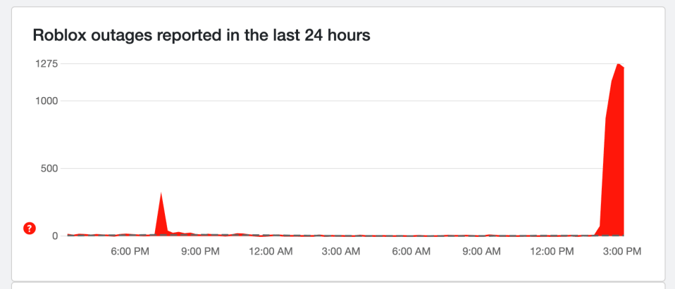
Task: Click the 6:00 AM time label
Action: pos(411,252)
